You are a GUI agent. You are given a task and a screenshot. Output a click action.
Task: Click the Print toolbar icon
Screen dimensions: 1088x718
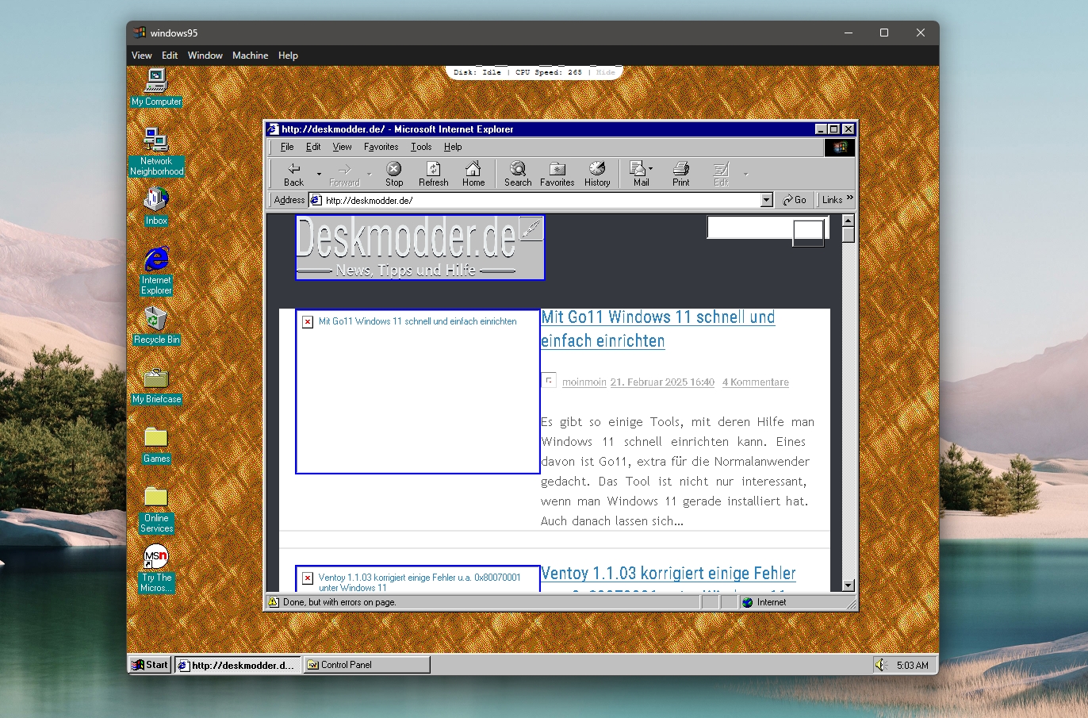pyautogui.click(x=681, y=175)
